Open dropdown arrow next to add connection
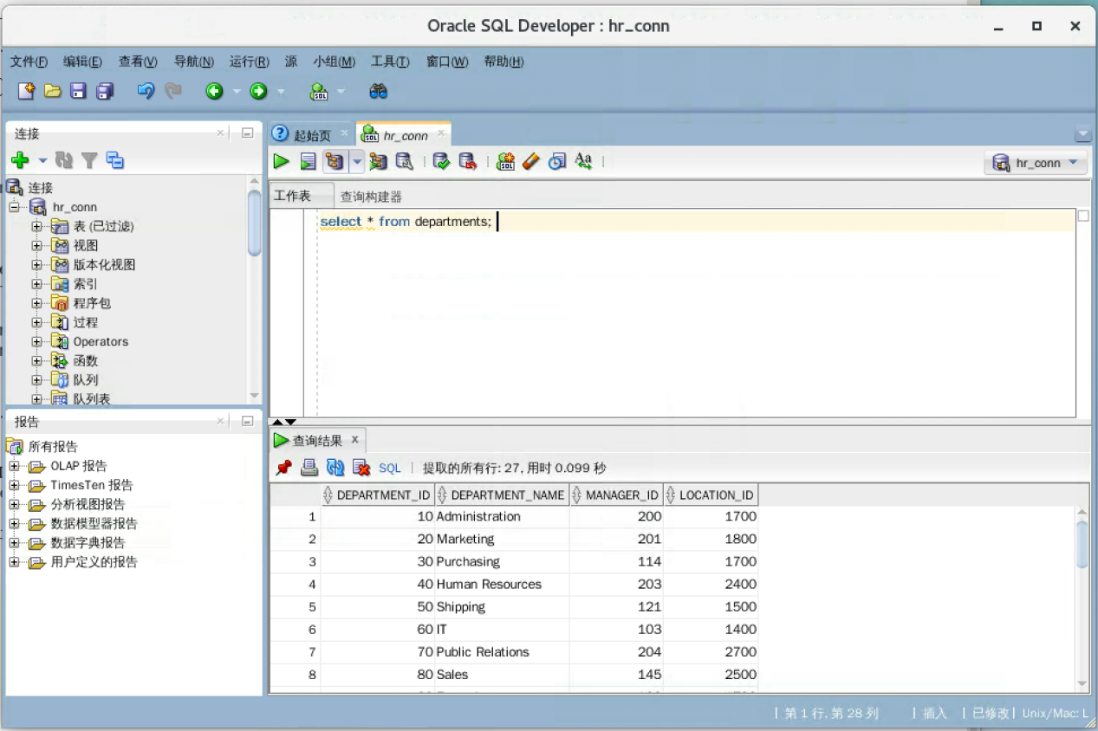Image resolution: width=1098 pixels, height=731 pixels. tap(42, 161)
